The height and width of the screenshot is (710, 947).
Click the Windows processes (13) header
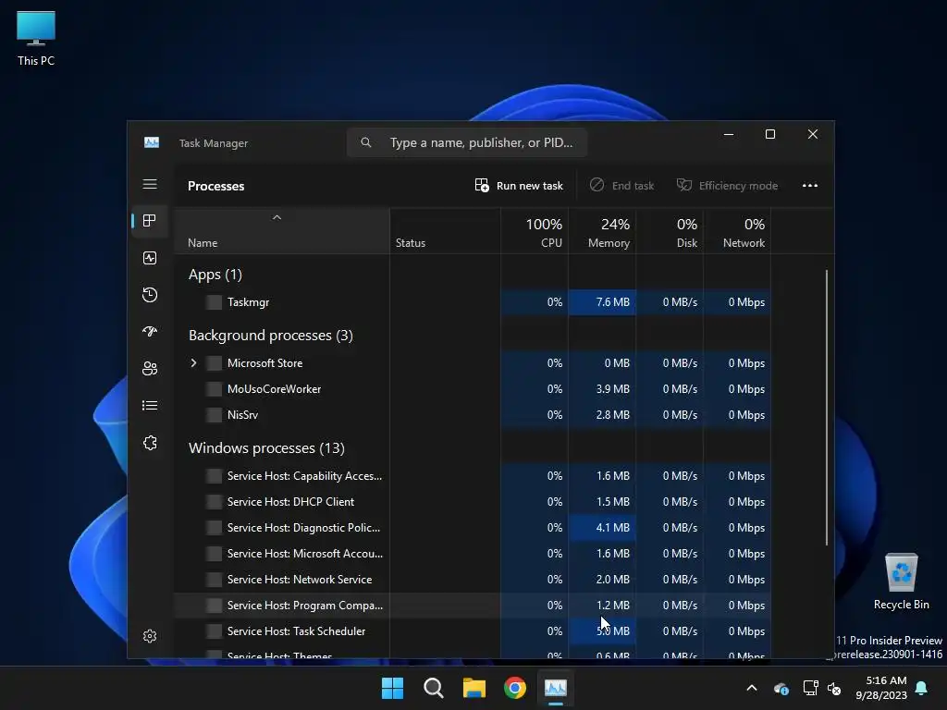(x=266, y=448)
